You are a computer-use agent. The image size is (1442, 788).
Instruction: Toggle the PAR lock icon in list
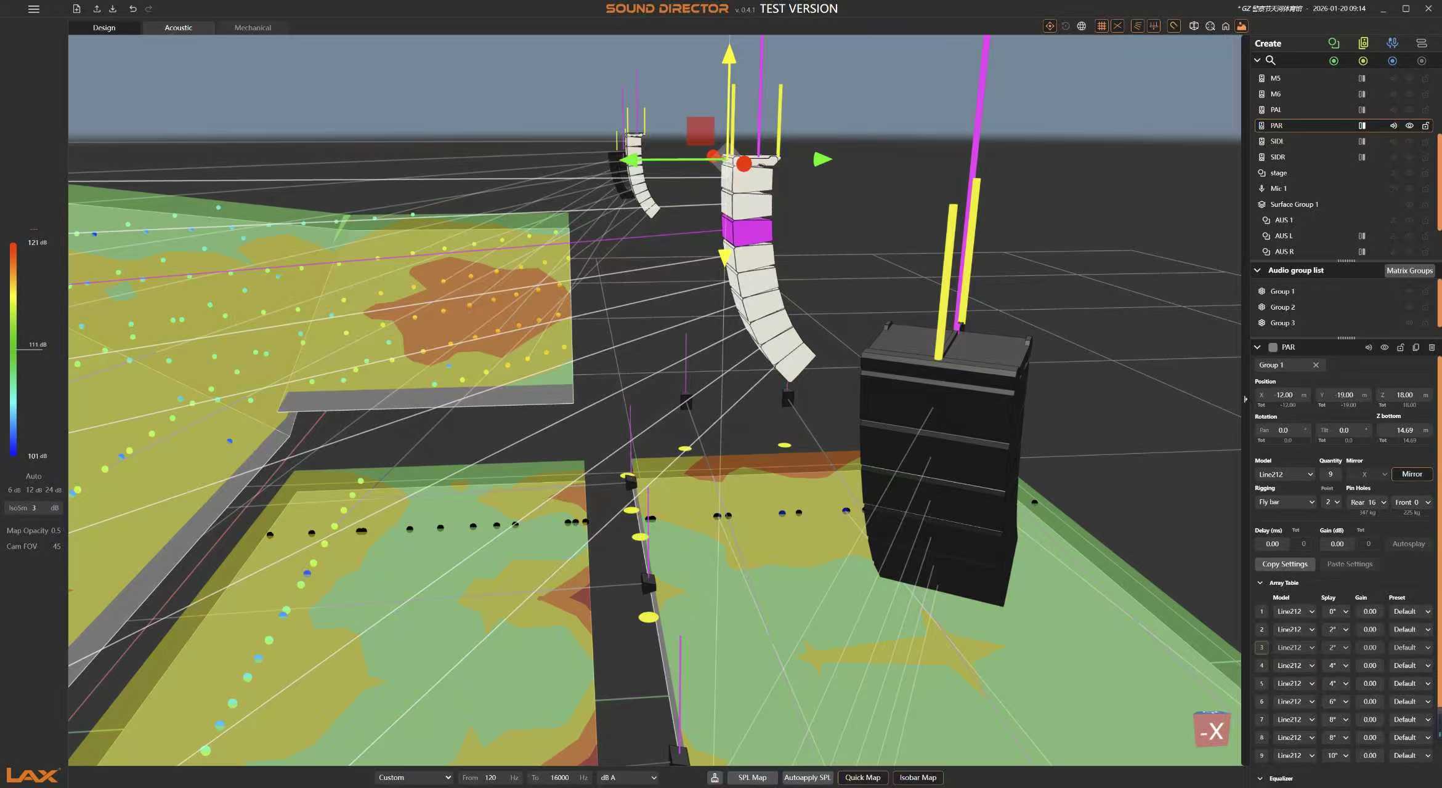coord(1425,126)
